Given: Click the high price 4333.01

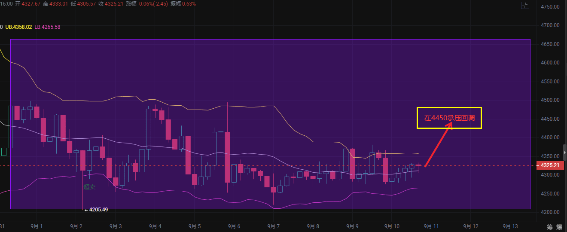Looking at the screenshot, I should click(x=59, y=4).
